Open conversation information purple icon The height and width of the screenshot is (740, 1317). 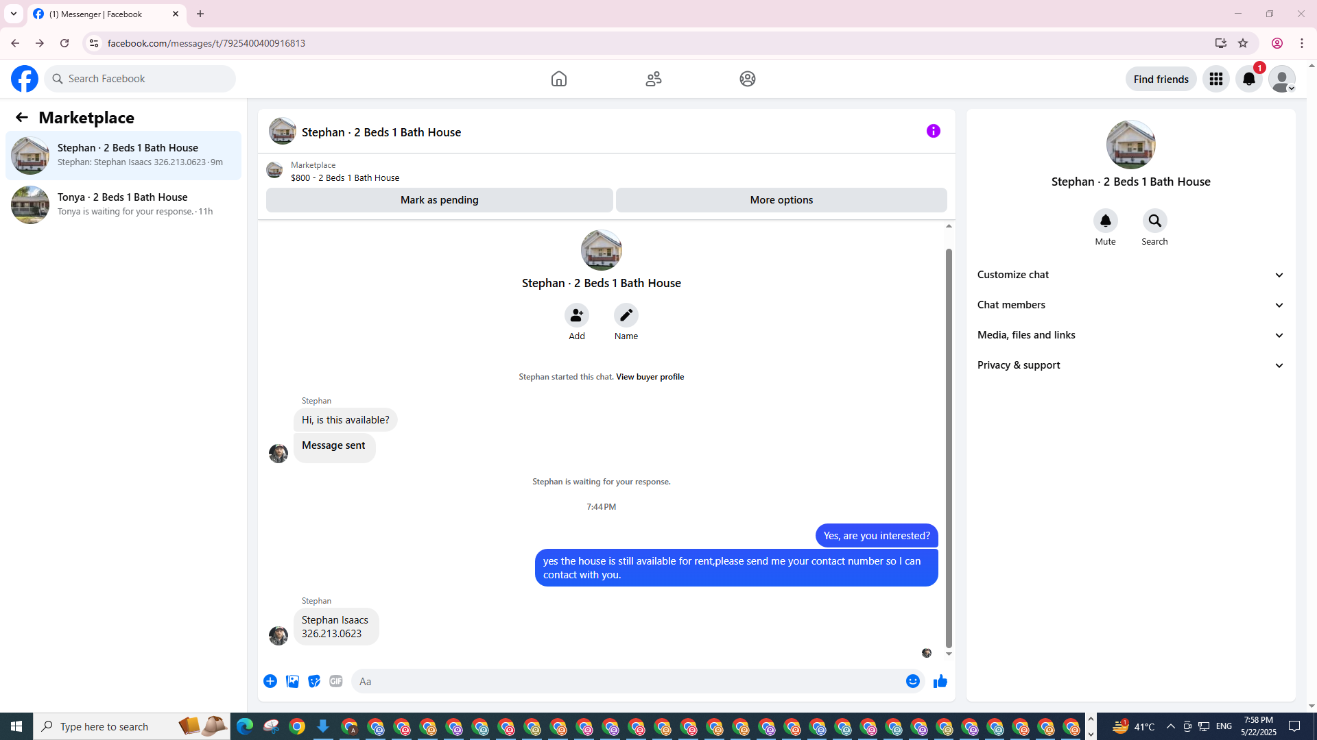934,131
